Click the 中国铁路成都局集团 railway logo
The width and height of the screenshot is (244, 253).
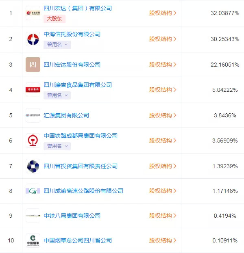33,141
